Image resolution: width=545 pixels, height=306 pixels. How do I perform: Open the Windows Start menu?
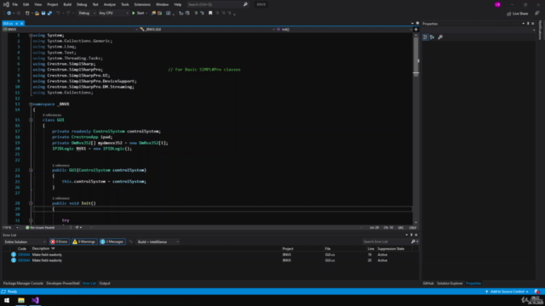7,300
